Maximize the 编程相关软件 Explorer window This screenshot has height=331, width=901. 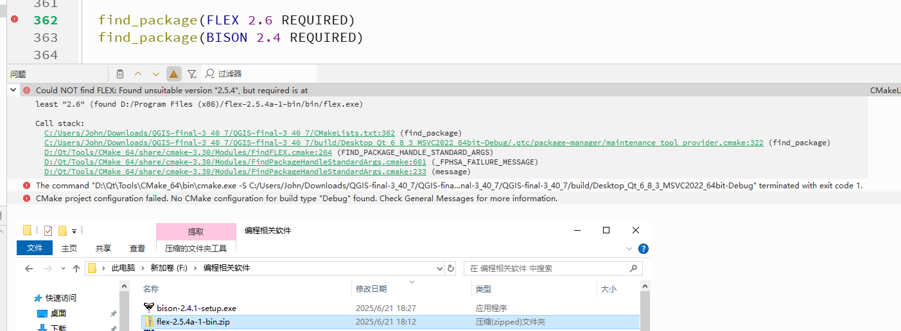pyautogui.click(x=606, y=230)
